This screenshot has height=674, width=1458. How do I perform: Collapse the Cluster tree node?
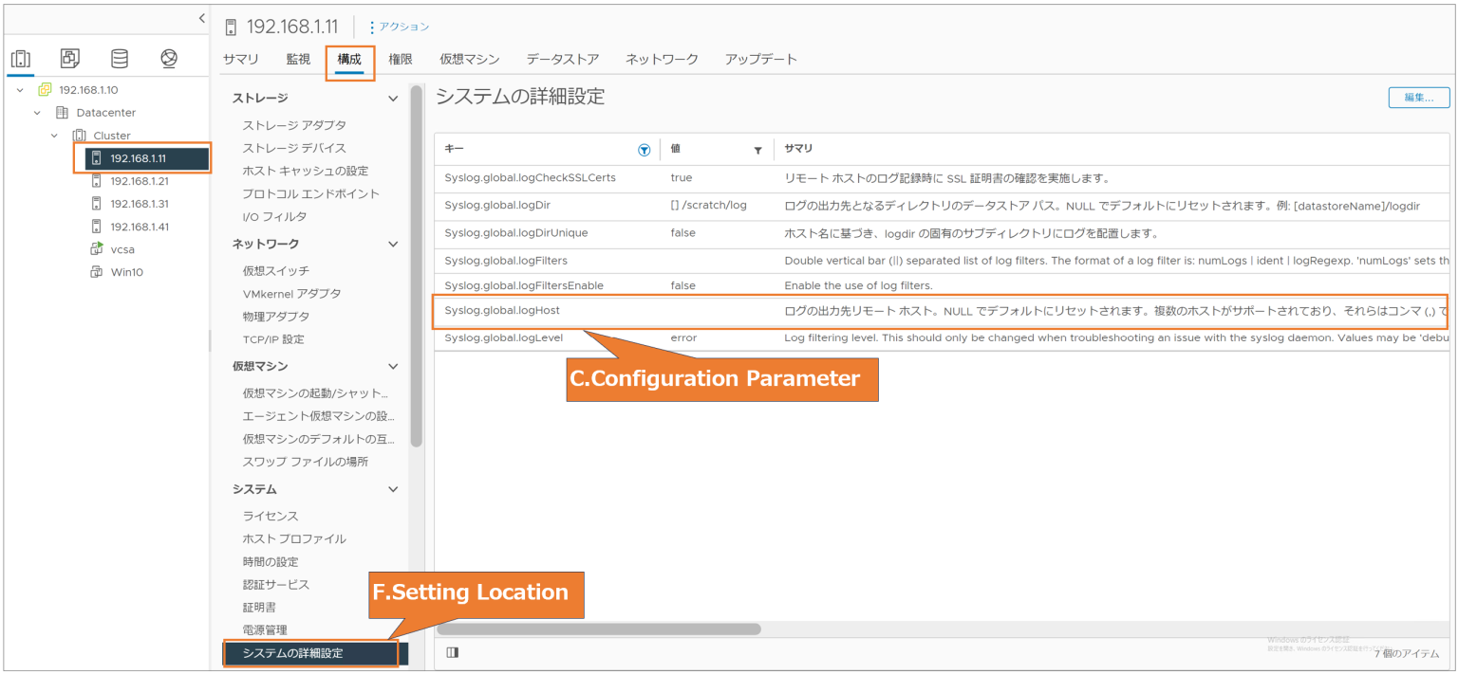coord(54,136)
